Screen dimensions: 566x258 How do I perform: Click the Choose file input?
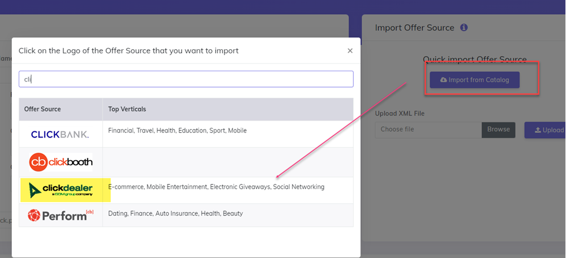(x=428, y=130)
